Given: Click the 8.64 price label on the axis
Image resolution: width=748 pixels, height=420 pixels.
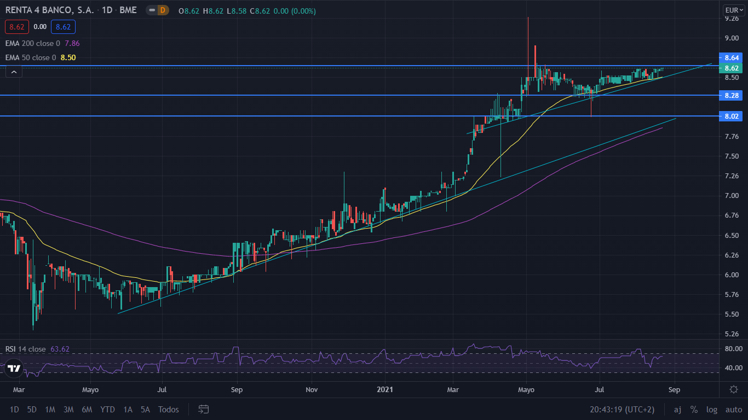Looking at the screenshot, I should 732,57.
